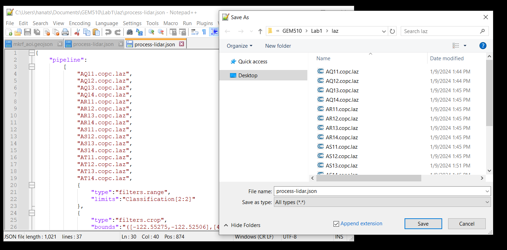Screen dimensions: 507x250
Task: Open the help icon in Save As dialog
Action: coord(483,46)
